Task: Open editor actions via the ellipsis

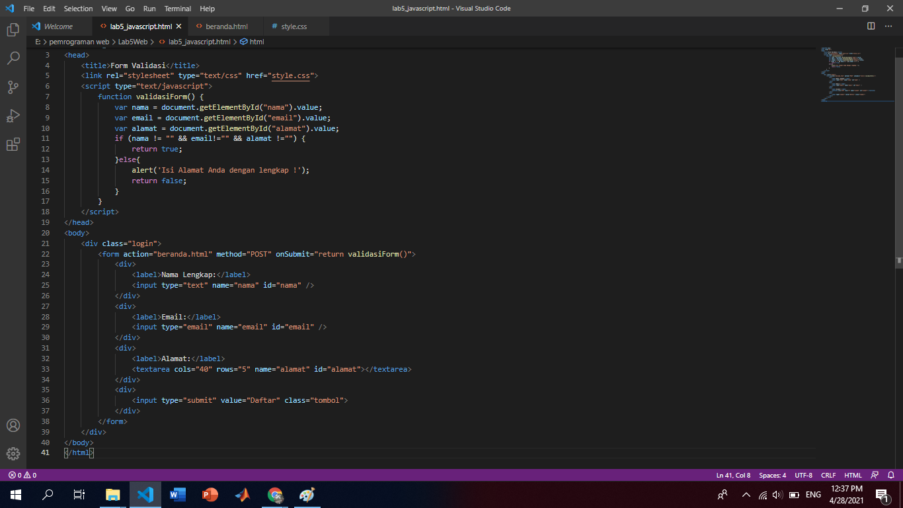Action: pos(888,26)
